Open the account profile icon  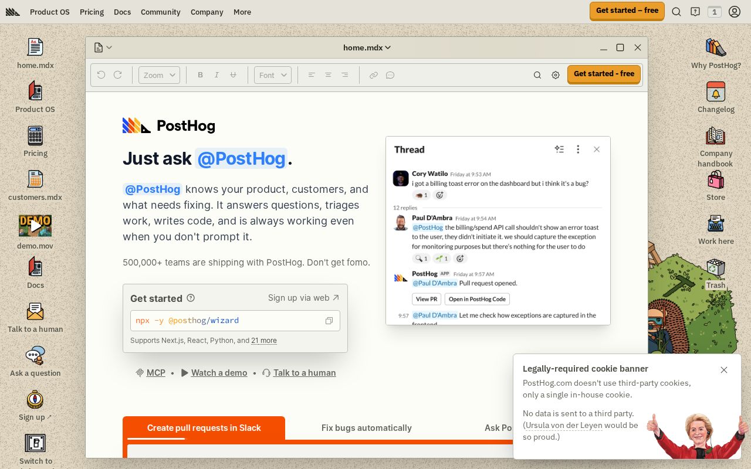coord(735,12)
